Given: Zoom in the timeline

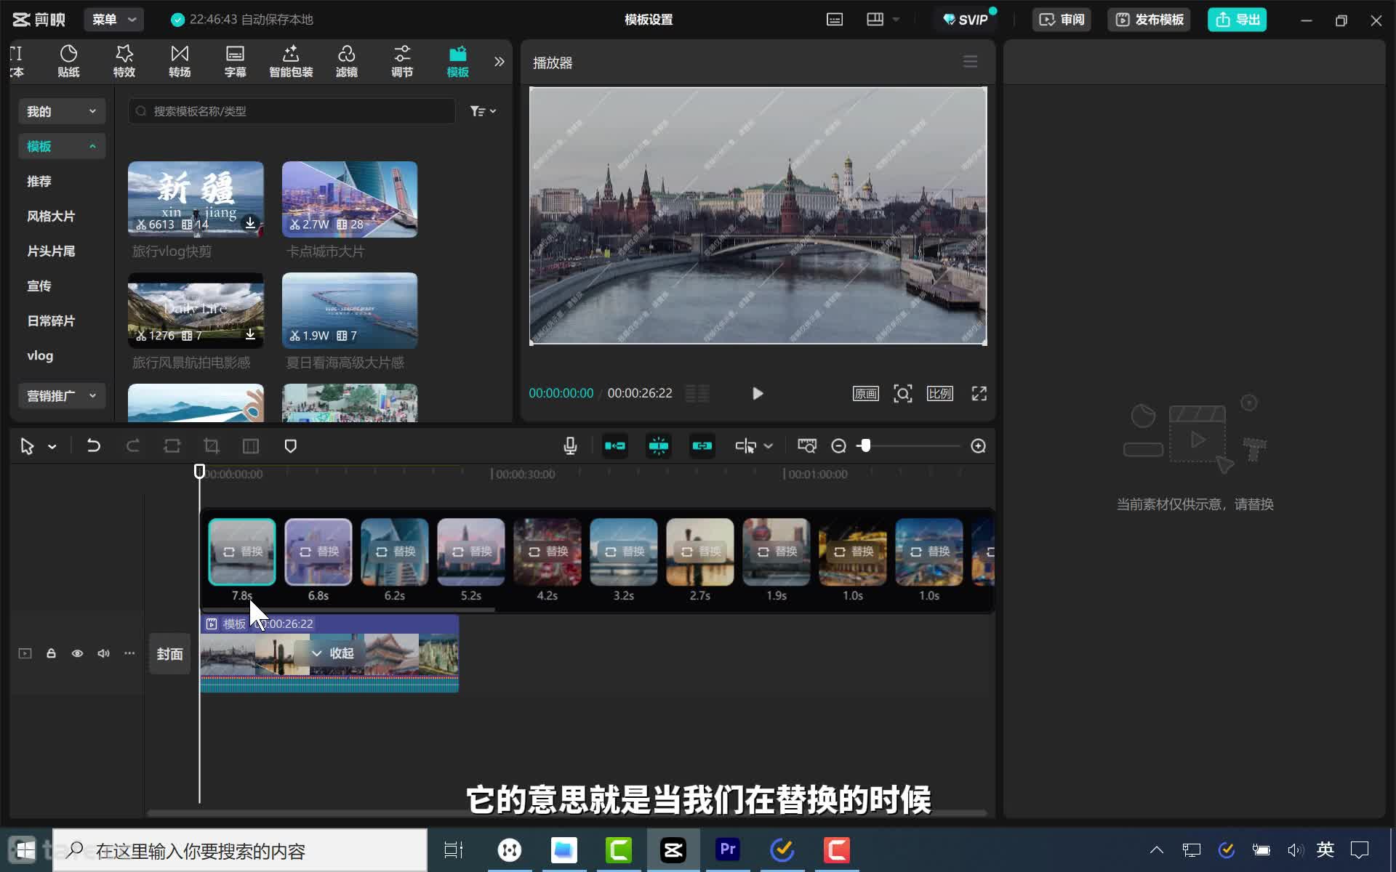Looking at the screenshot, I should coord(979,446).
